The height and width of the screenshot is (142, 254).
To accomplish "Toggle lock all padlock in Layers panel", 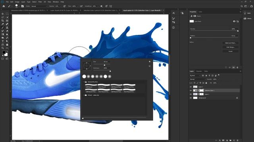I will [x=206, y=83].
